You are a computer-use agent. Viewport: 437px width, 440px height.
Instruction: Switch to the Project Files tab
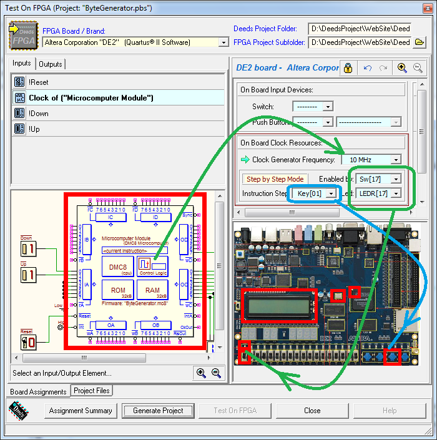(x=92, y=391)
